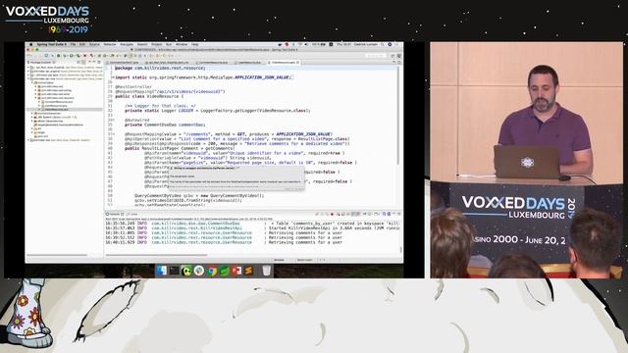Open the Trash in the Dock
This screenshot has height=353, width=628.
(267, 271)
